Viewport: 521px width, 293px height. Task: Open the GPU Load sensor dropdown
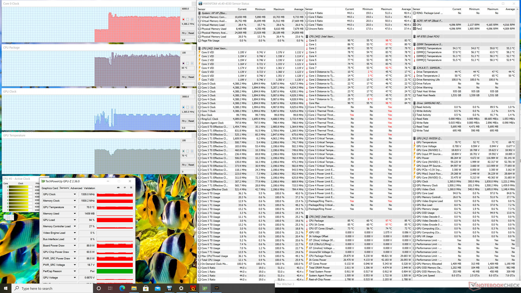(x=75, y=220)
